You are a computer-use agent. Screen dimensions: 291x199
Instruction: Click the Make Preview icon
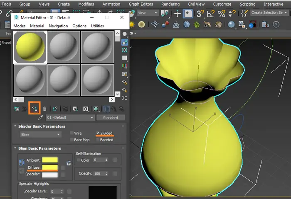125,74
